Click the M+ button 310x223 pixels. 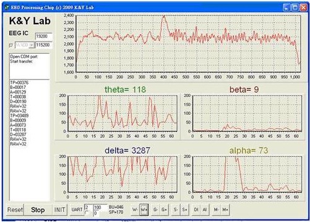225,209
